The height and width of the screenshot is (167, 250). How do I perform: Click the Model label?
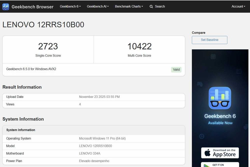(10, 146)
